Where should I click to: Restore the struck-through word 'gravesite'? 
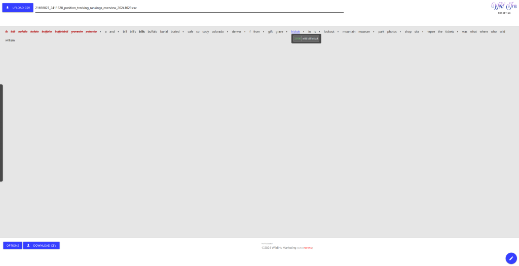[x=77, y=31]
